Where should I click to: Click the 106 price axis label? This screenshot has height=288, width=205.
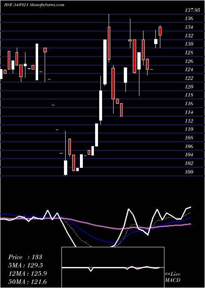(x=189, y=146)
